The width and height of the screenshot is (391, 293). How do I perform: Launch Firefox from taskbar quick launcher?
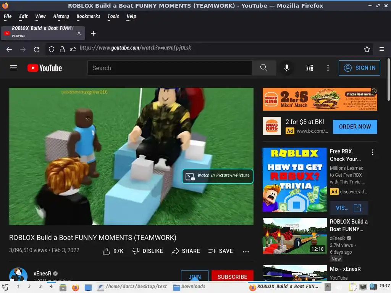click(75, 288)
